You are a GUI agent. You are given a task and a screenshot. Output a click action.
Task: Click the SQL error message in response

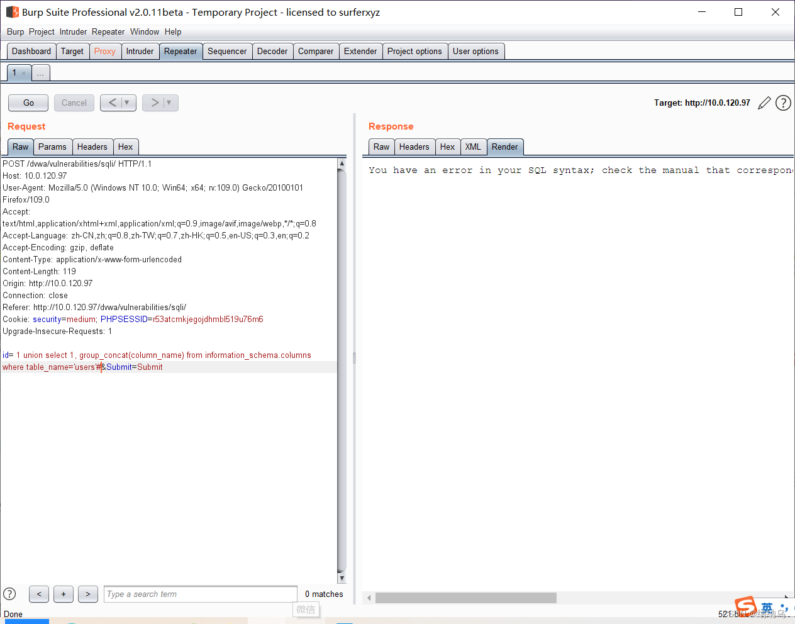581,170
